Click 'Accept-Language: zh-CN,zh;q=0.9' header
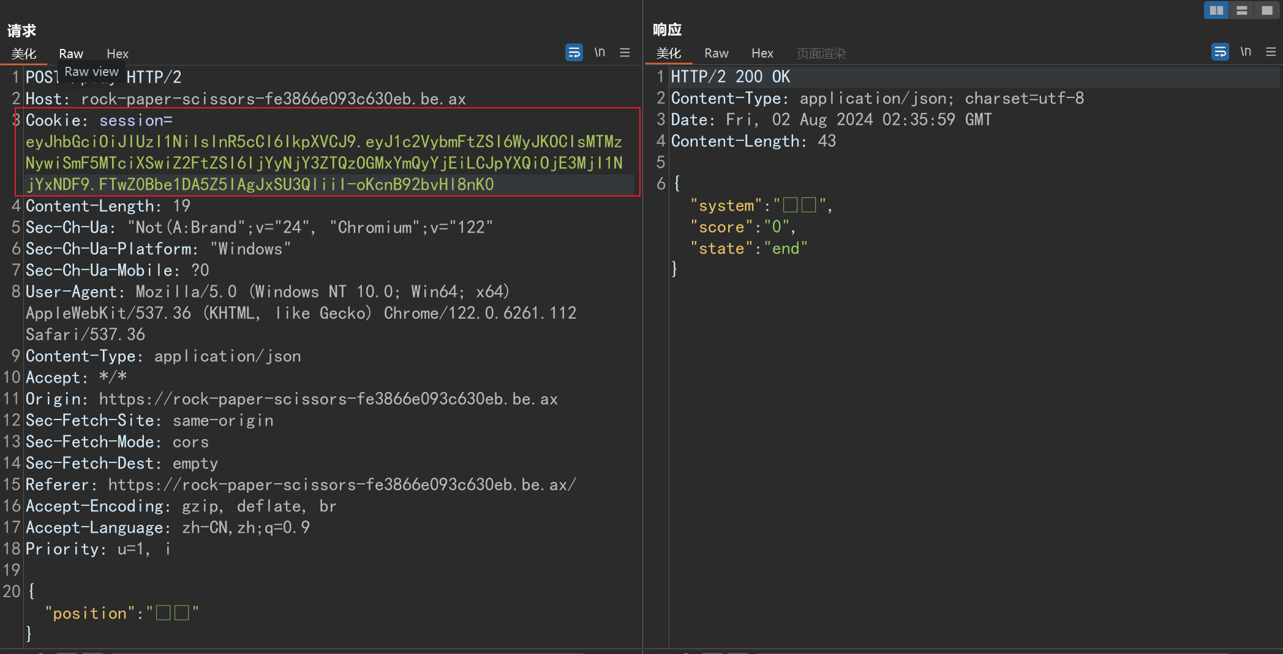 pyautogui.click(x=168, y=527)
